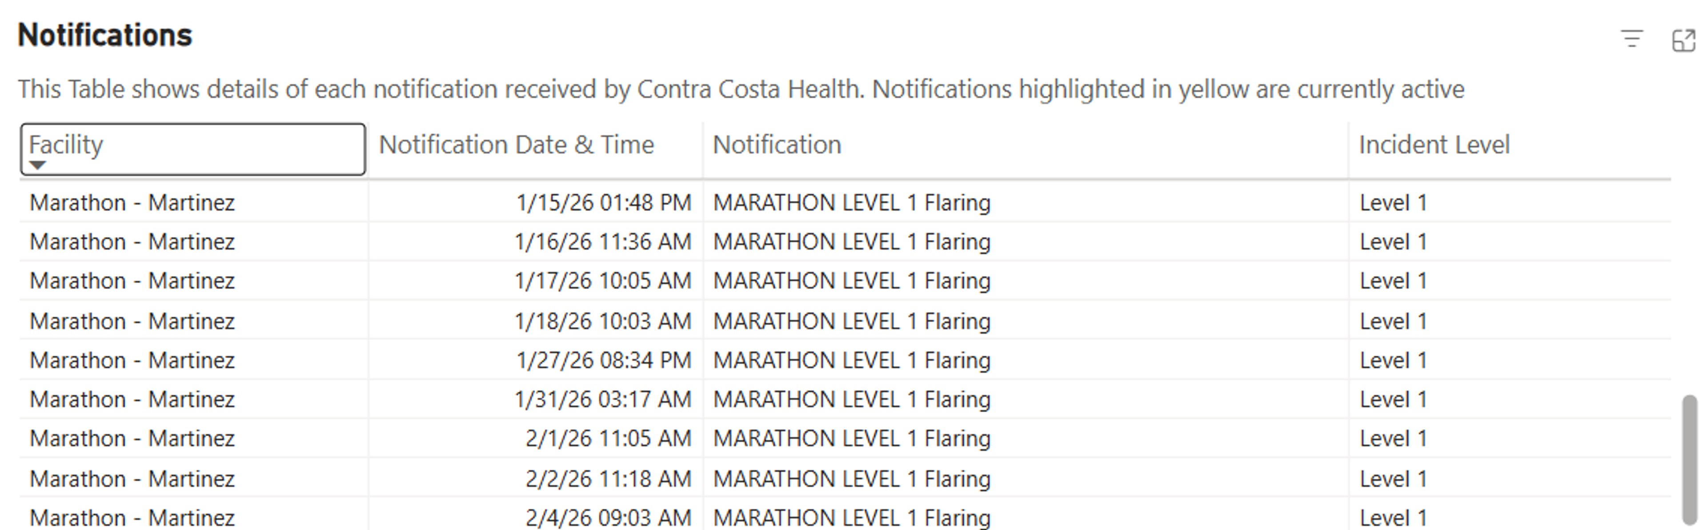Click the focus mode expand icon
Screen dimensions: 1707x530
point(1683,40)
